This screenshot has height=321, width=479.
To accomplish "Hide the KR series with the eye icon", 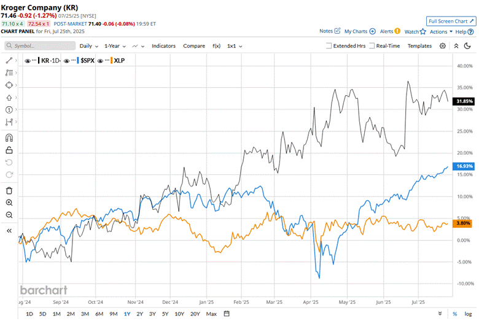I will [x=28, y=61].
